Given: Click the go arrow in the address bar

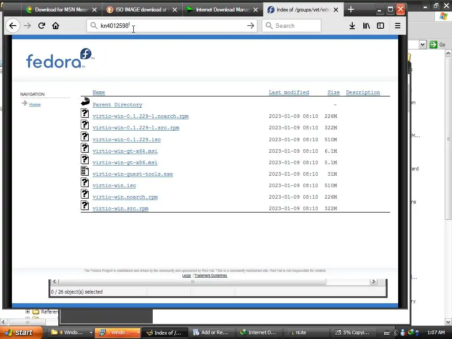Looking at the screenshot, I should tap(251, 26).
